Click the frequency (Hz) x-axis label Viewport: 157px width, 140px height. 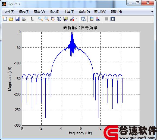pyautogui.click(x=80, y=133)
